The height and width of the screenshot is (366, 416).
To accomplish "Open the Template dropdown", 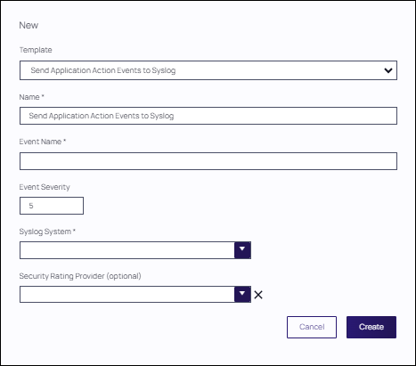I will (x=208, y=70).
